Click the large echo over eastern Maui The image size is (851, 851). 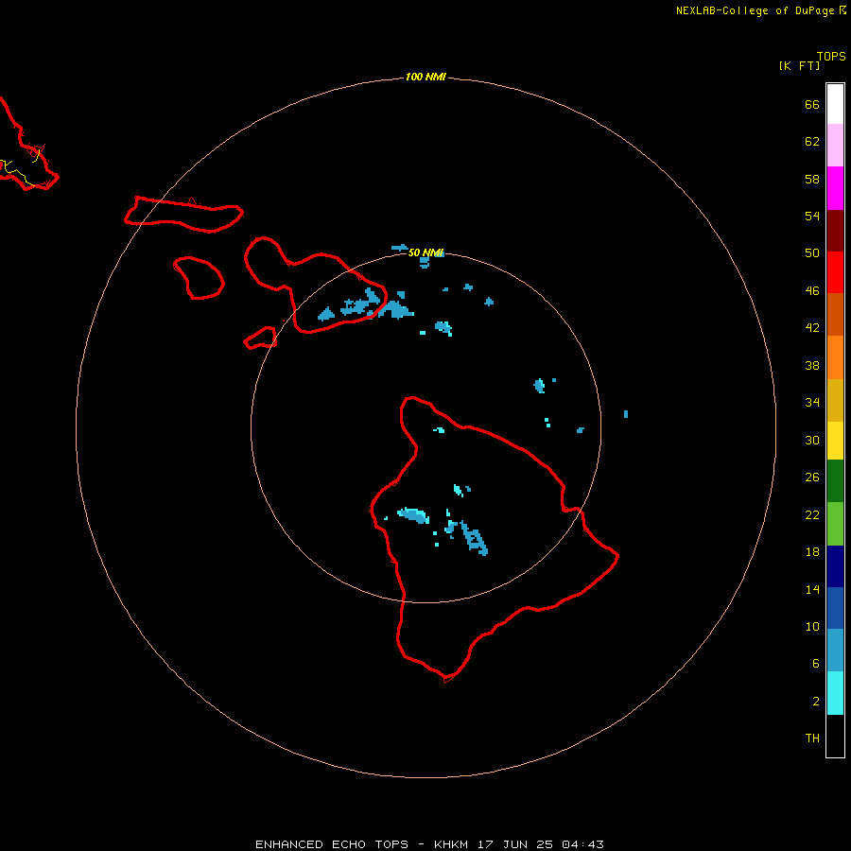click(361, 304)
